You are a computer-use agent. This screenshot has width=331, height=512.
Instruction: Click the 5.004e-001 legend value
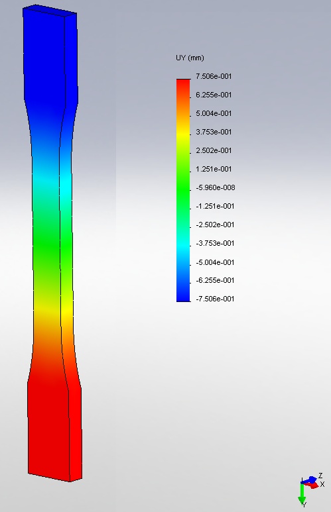click(x=214, y=113)
